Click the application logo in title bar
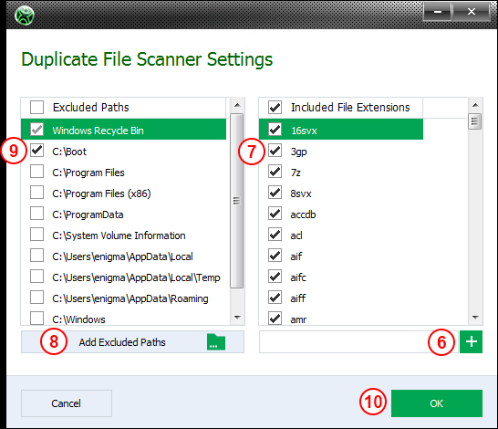 [25, 16]
